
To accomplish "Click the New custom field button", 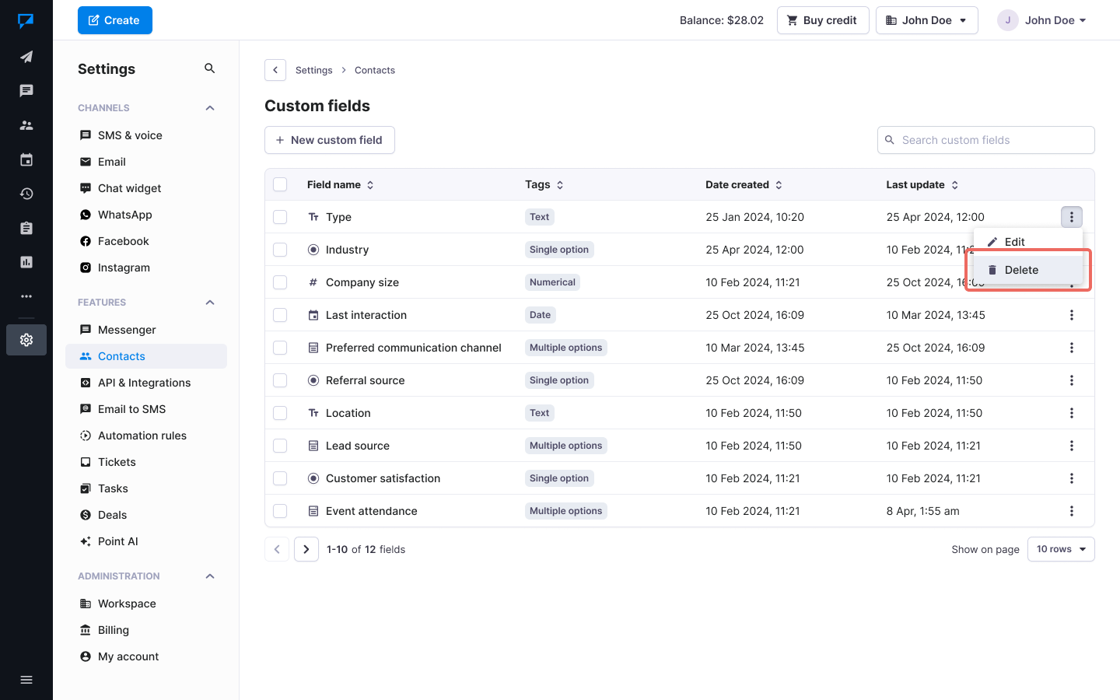I will (329, 140).
